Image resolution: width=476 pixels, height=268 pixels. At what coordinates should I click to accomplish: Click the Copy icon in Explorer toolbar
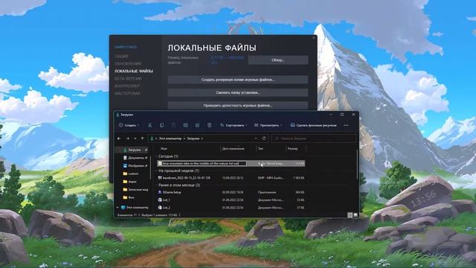tap(162, 125)
